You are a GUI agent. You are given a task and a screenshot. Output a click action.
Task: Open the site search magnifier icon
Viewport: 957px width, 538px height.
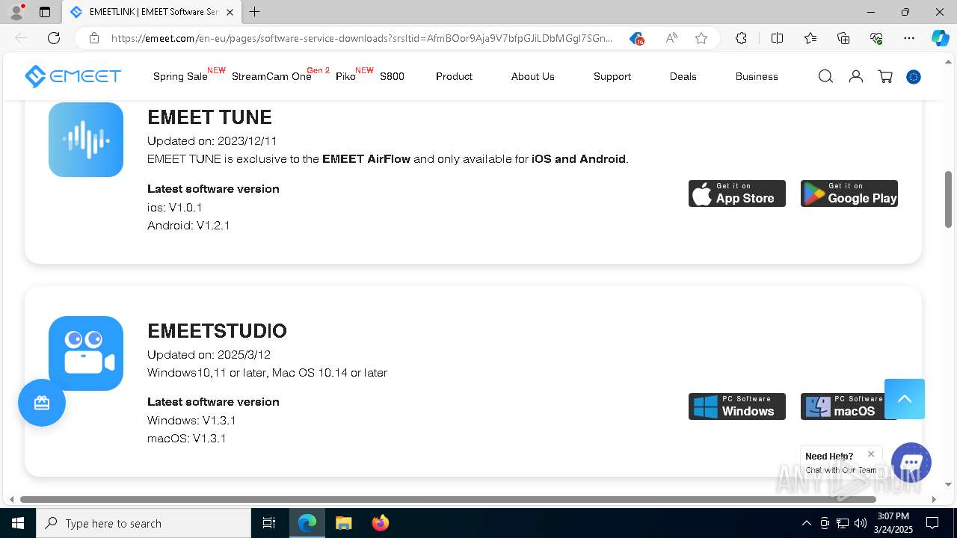[825, 76]
